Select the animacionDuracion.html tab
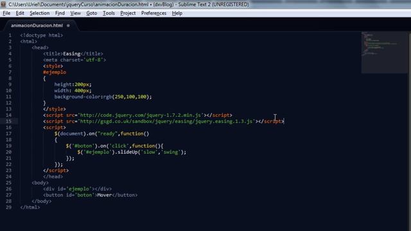Screen dimensions: 411x231 [x=37, y=26]
